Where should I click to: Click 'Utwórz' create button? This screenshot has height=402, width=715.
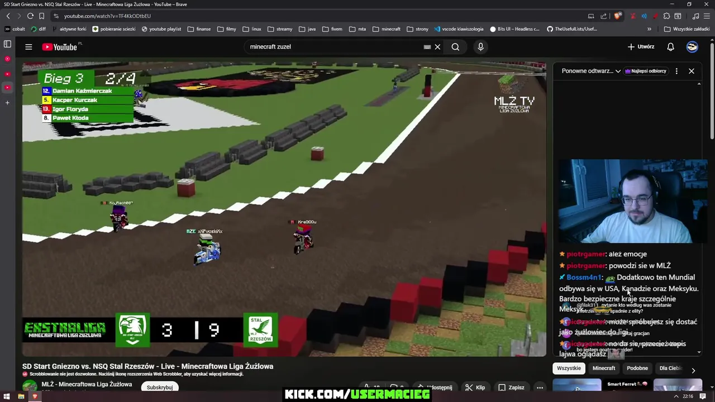pyautogui.click(x=641, y=47)
